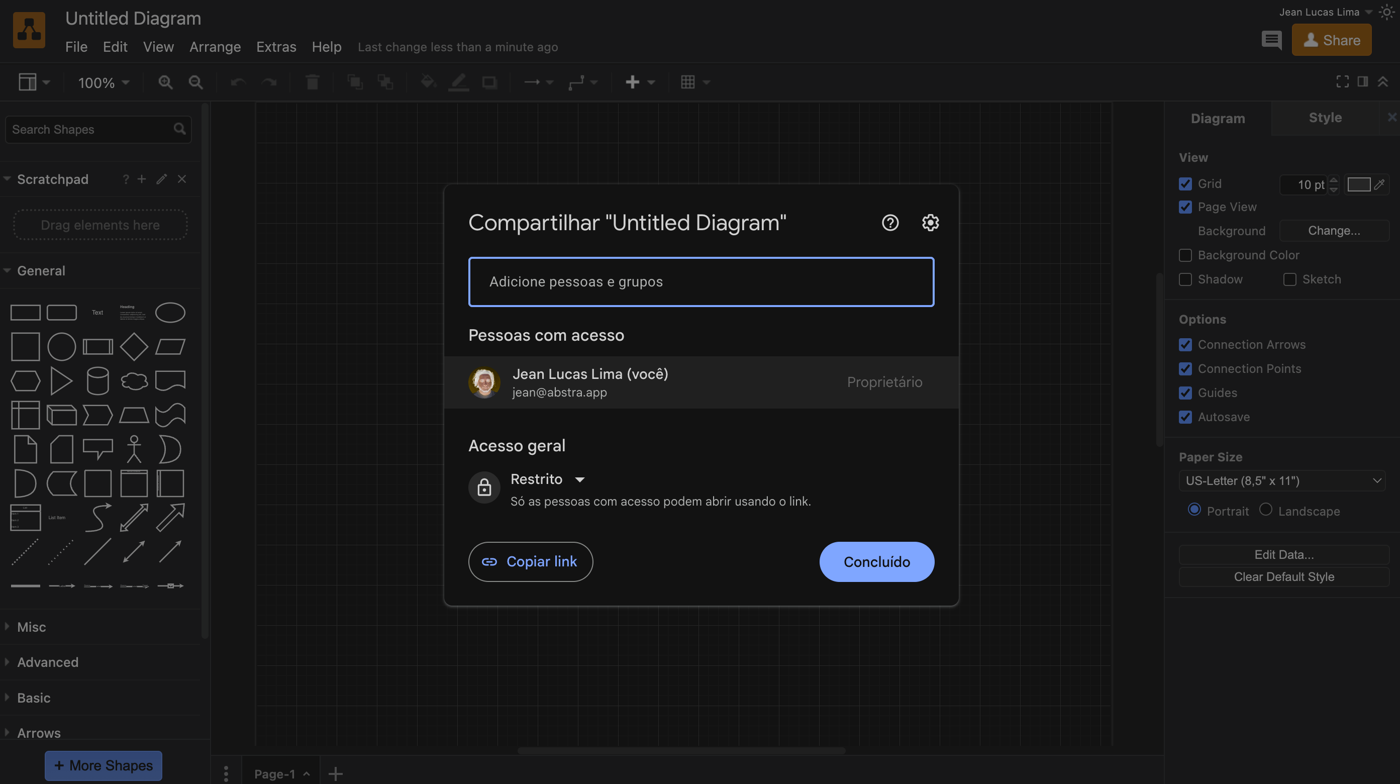Click the delete trash icon
The width and height of the screenshot is (1400, 784).
coord(312,82)
